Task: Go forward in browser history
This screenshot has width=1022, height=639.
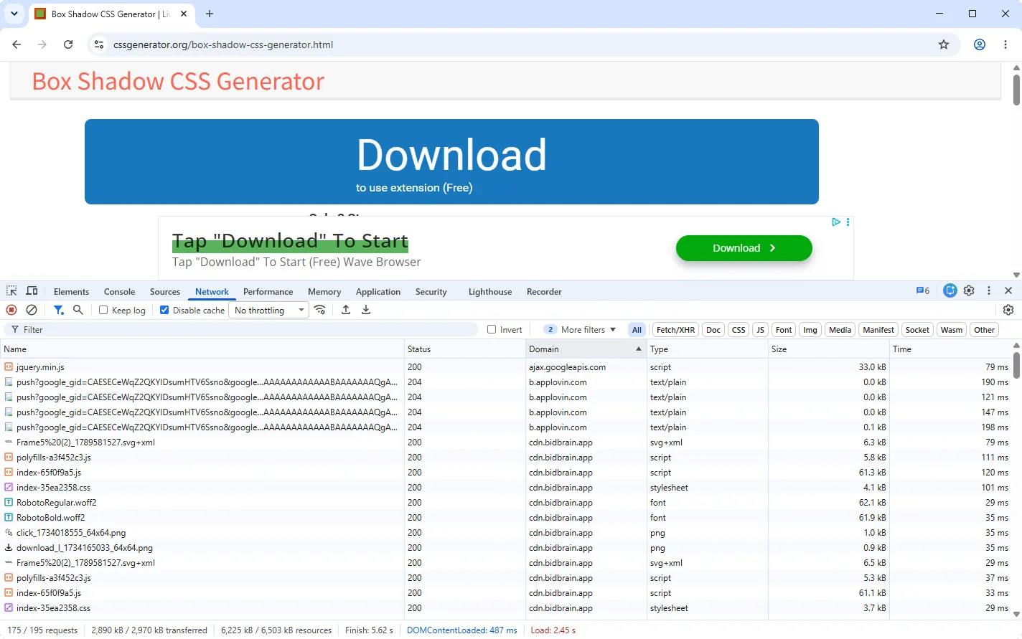Action: 42,44
